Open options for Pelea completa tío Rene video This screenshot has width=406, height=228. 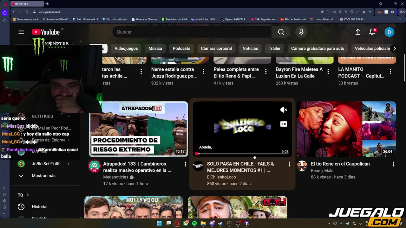[266, 72]
